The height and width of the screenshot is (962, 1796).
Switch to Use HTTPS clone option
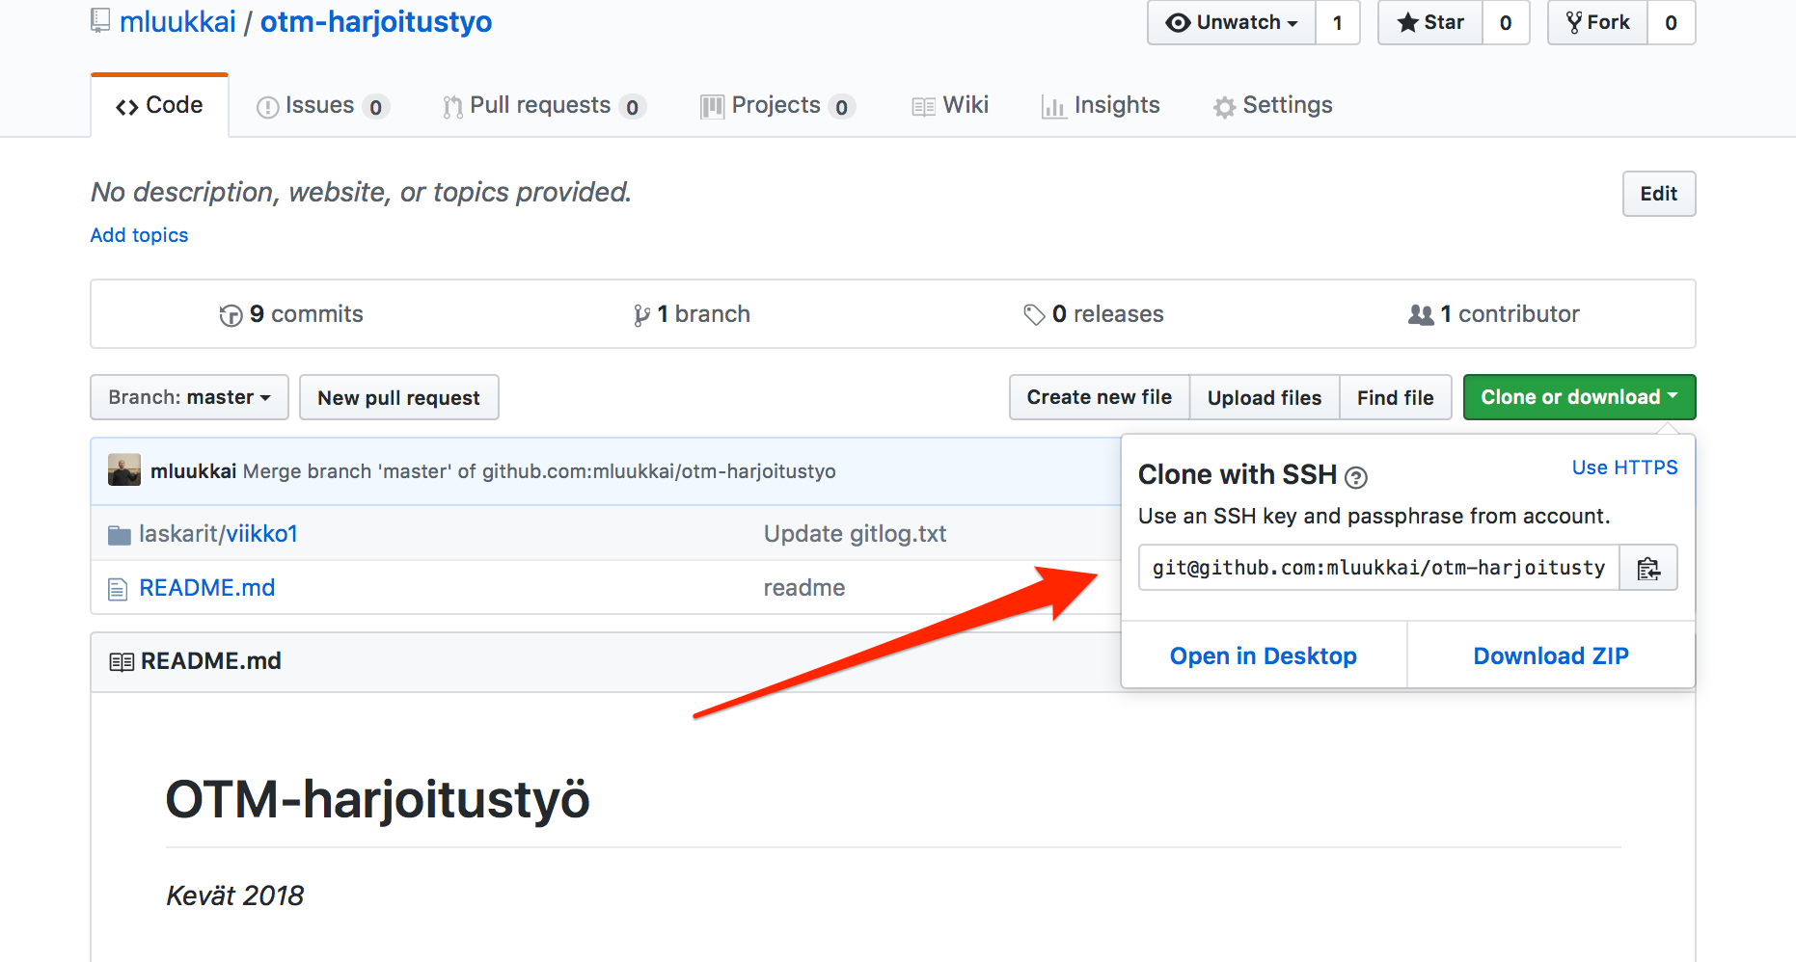(1624, 468)
